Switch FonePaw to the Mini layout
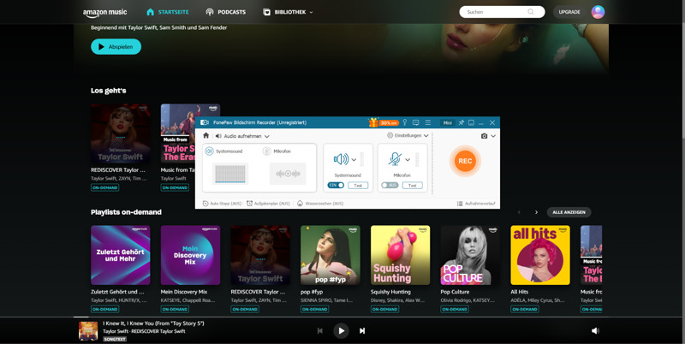 click(447, 122)
